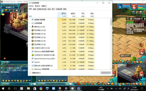Click the process list scrollbar thumb
The image size is (146, 91).
(111, 23)
